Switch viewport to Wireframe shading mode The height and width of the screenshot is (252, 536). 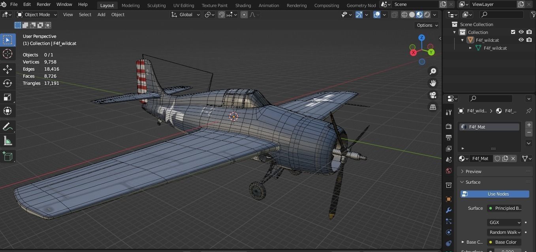pos(404,15)
